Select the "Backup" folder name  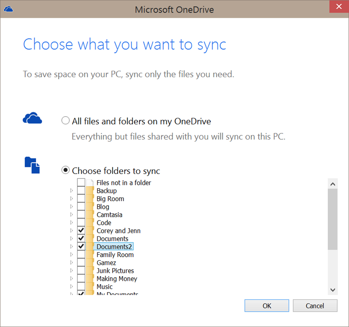(106, 191)
